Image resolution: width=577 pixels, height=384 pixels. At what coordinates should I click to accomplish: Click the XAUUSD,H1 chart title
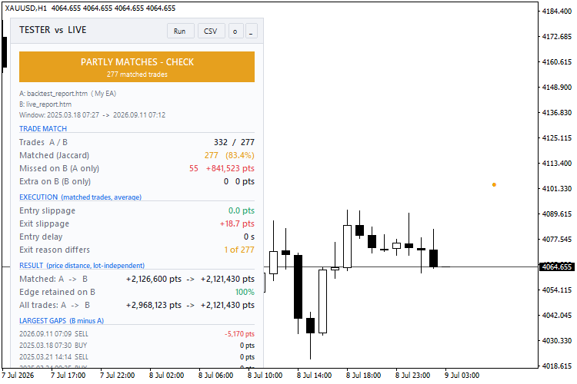pos(25,8)
